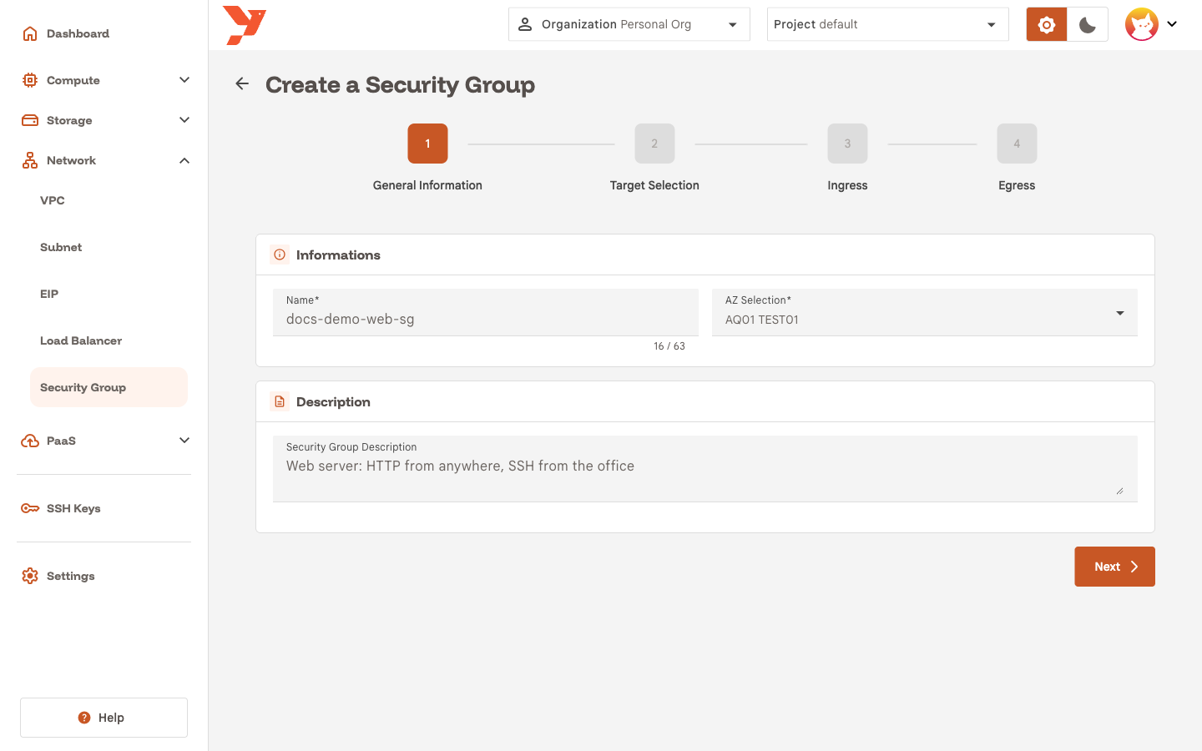
Task: Open the AZ Selection dropdown
Action: click(925, 313)
